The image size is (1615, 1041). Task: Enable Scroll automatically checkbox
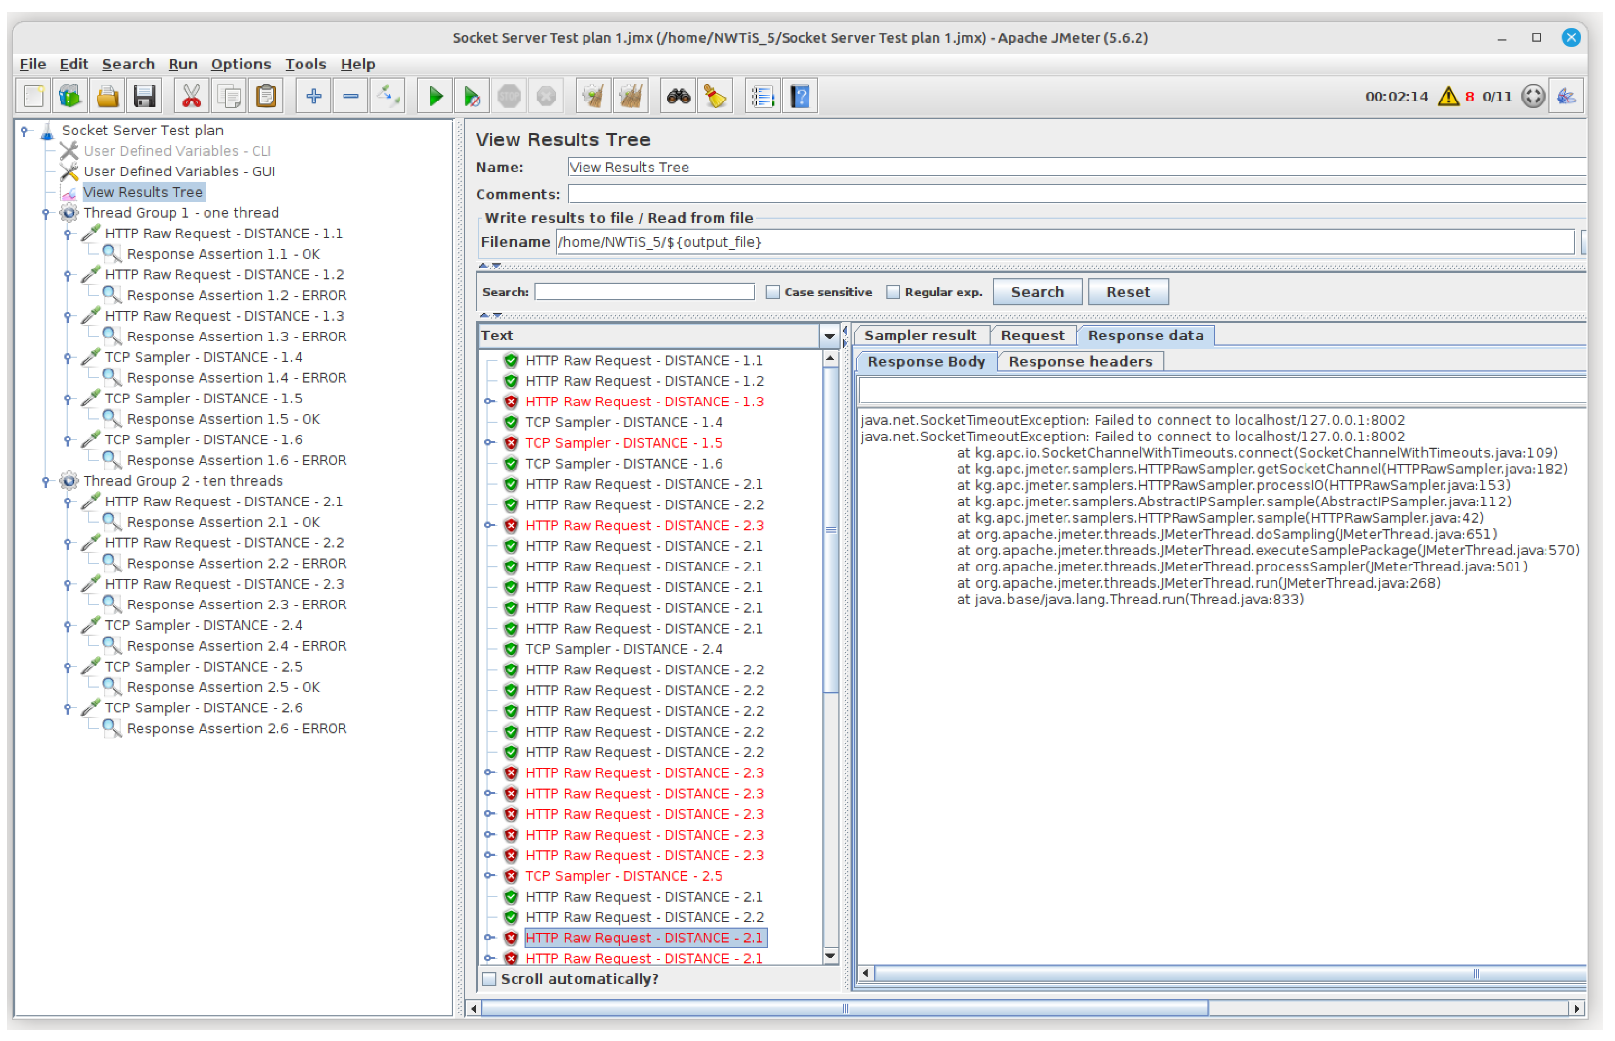[489, 979]
